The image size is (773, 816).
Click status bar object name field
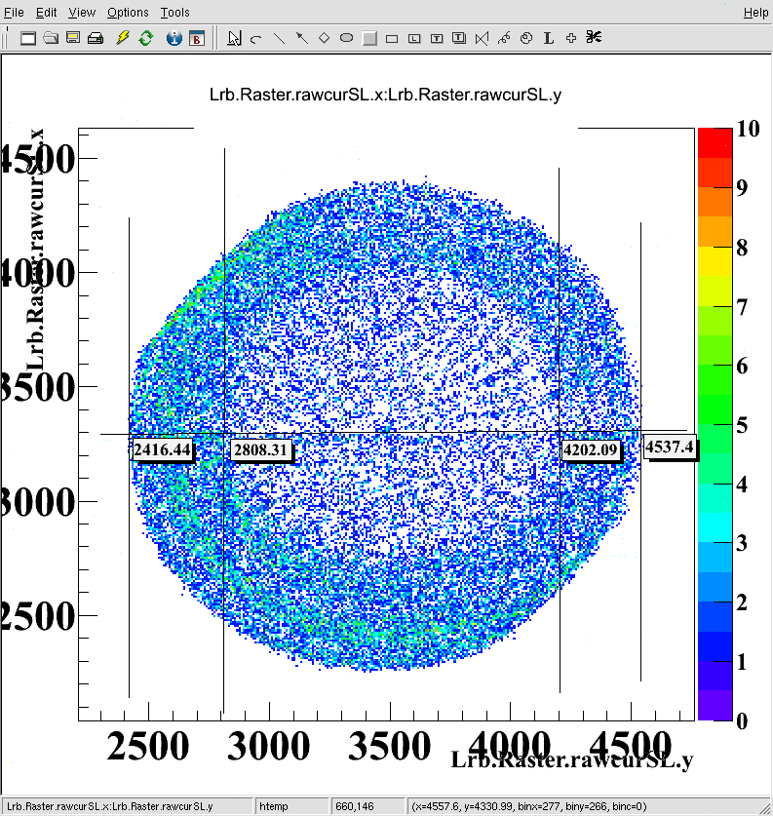(x=128, y=806)
